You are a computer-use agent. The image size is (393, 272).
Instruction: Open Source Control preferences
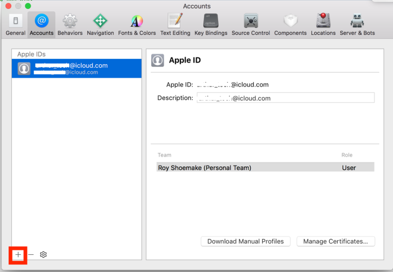251,24
